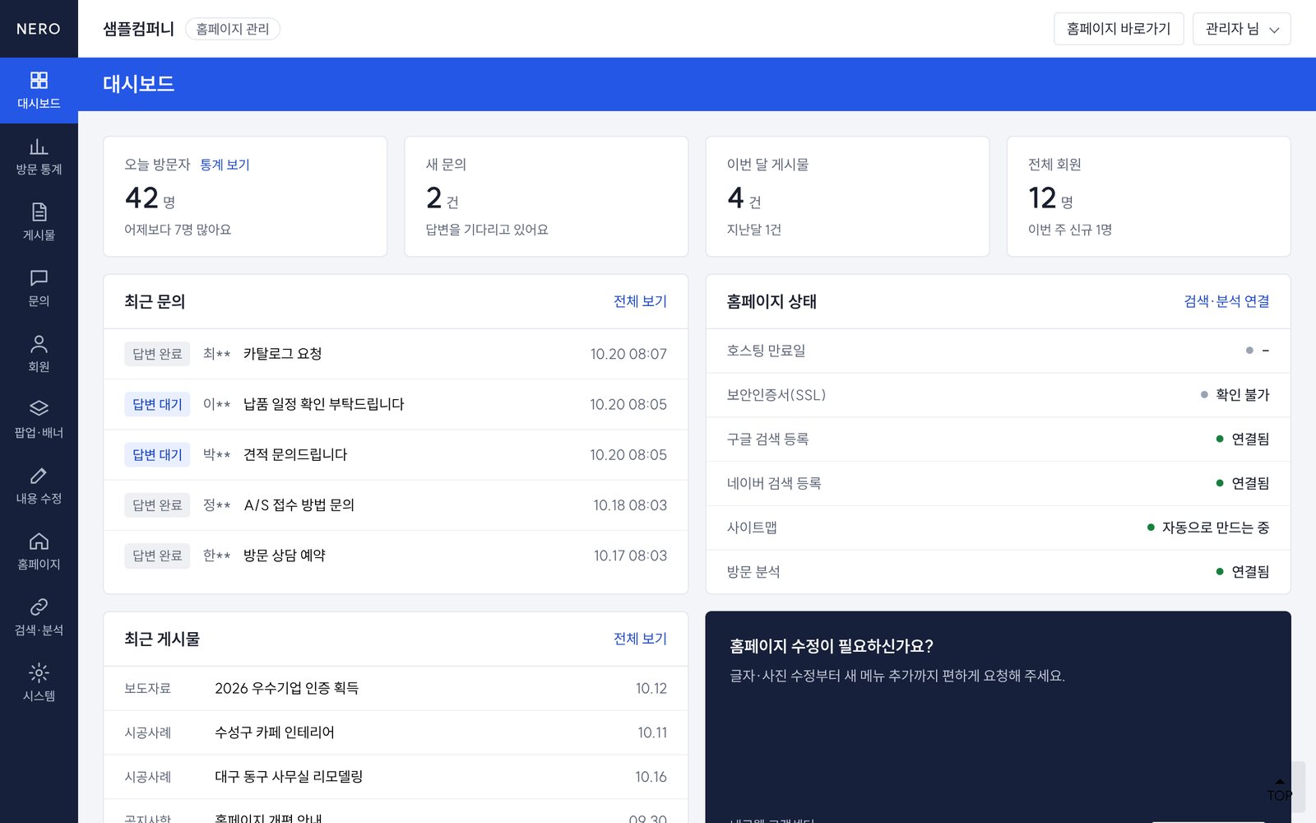This screenshot has height=823, width=1316.
Task: Click 답변 대기 badge on 이** inquiry
Action: (157, 404)
